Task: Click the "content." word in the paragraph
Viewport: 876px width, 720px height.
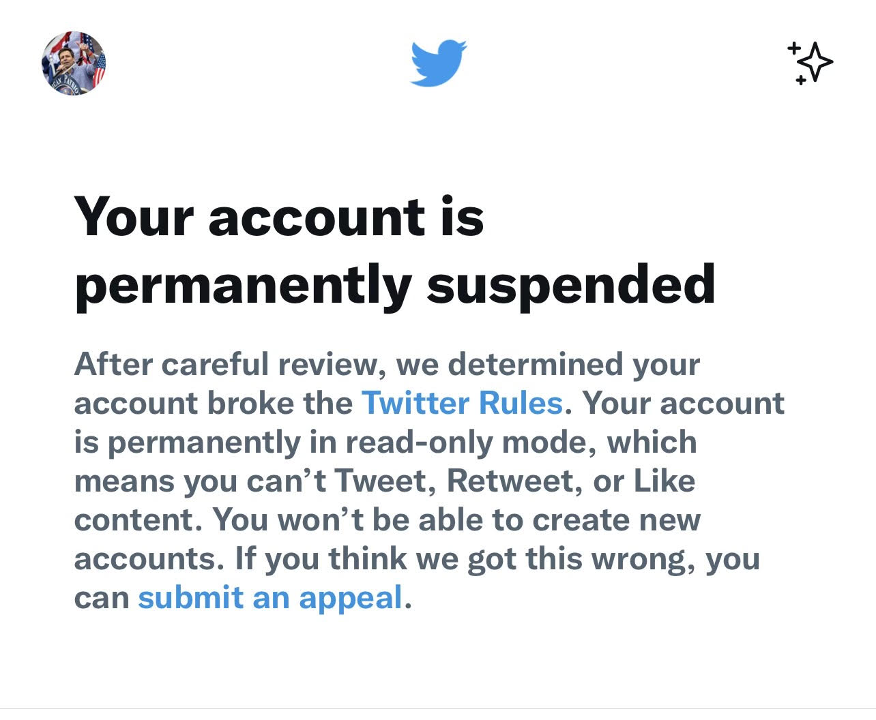Action: pyautogui.click(x=138, y=520)
